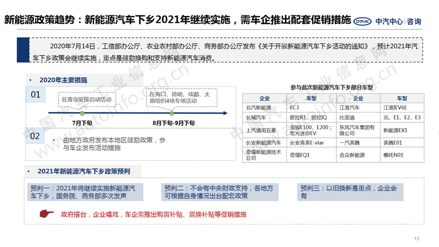Click the first 车型 column header
This screenshot has height=247, width=439.
pos(311,98)
